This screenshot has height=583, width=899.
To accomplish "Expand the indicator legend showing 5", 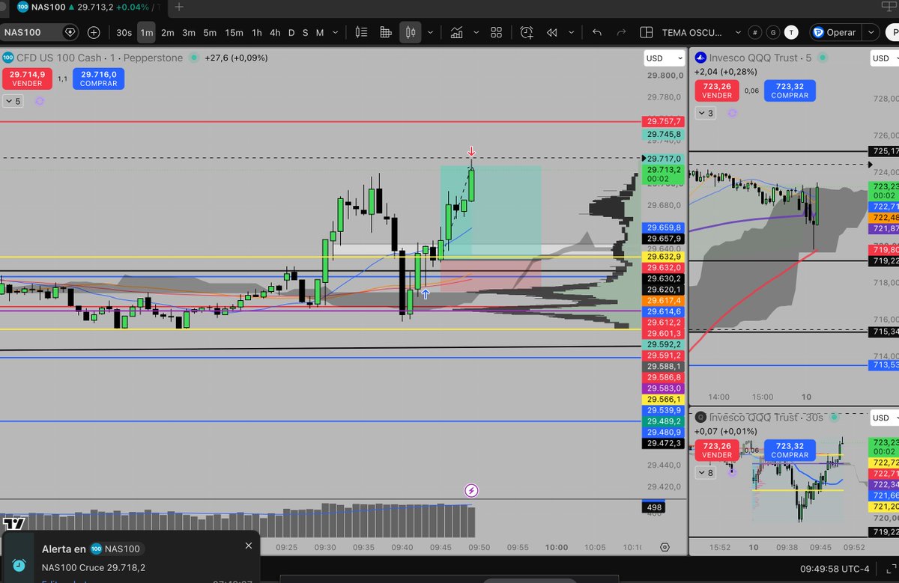I will coord(13,101).
